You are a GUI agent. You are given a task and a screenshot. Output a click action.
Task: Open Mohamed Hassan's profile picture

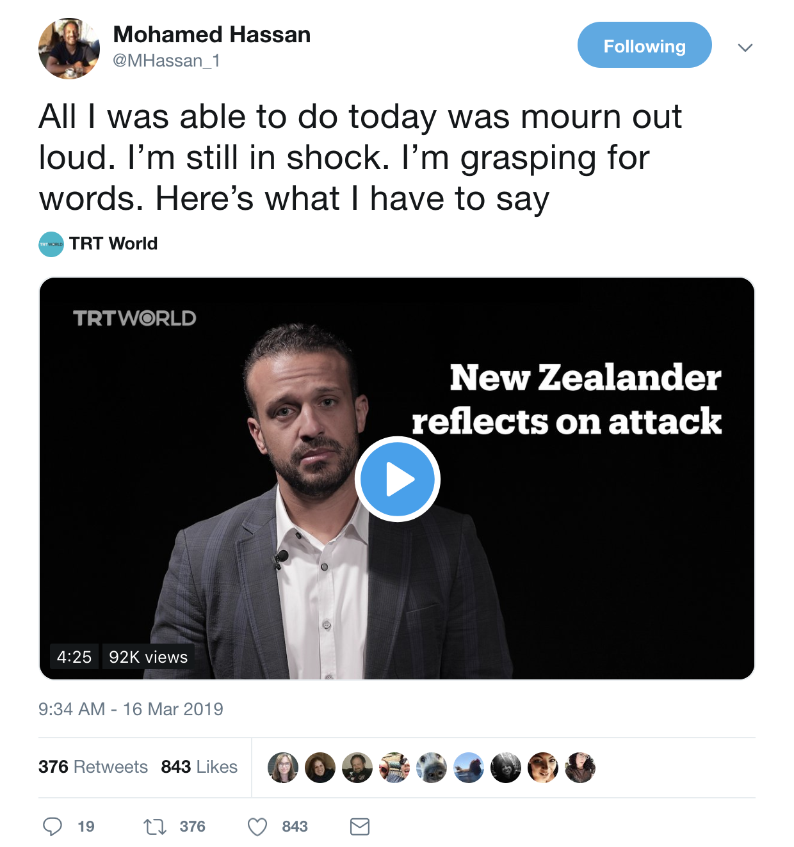coord(69,49)
